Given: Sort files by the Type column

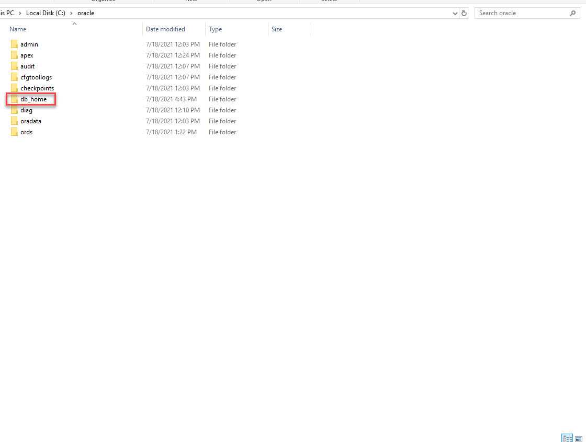Looking at the screenshot, I should (215, 29).
